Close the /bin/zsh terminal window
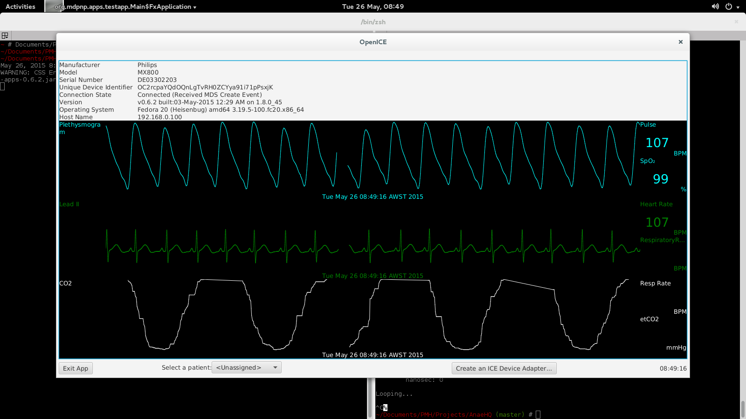 (x=737, y=21)
